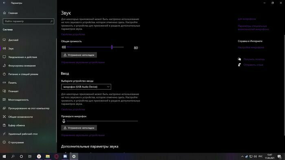The width and height of the screenshot is (285, 160).
Task: Click Устранение неполадок under the volume slider
Action: click(79, 55)
